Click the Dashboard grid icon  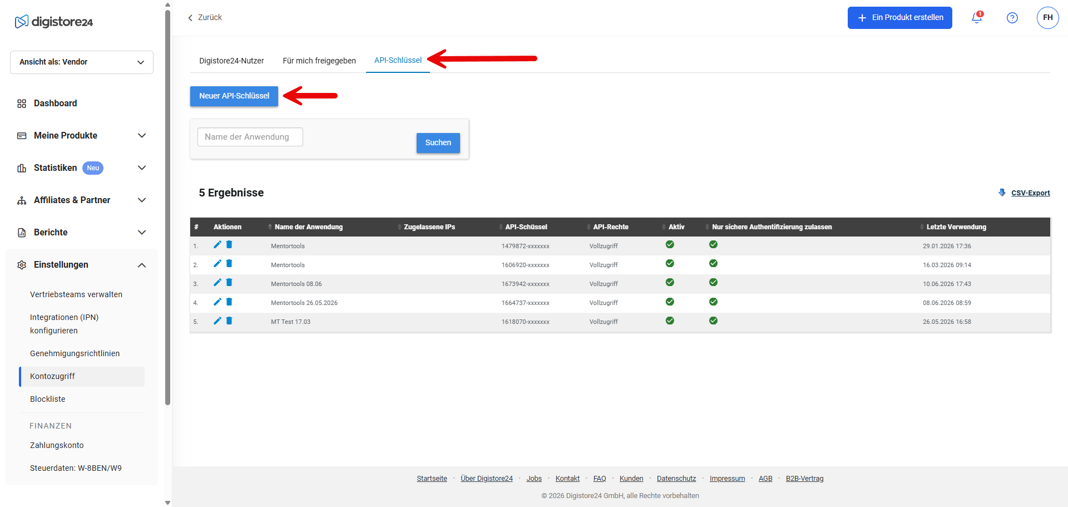click(x=22, y=104)
